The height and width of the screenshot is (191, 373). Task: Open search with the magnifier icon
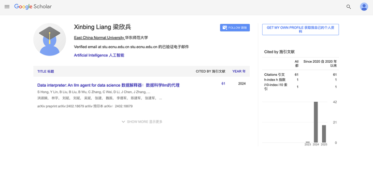(349, 7)
